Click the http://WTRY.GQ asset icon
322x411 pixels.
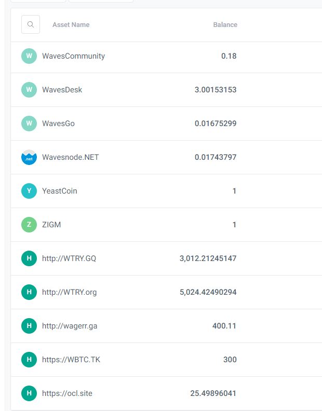coord(29,258)
